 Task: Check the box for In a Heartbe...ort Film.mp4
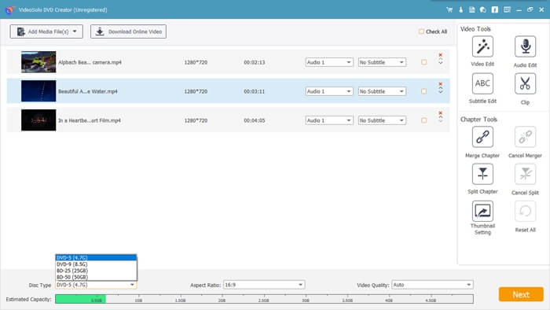pyautogui.click(x=423, y=120)
